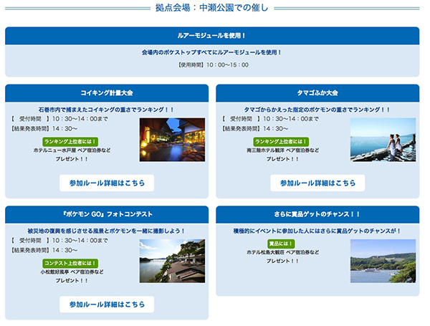This screenshot has width=430, height=326.
Task: Click the prize text 南三陸ホテル観洋 ペア宿泊券など
Action: click(283, 150)
